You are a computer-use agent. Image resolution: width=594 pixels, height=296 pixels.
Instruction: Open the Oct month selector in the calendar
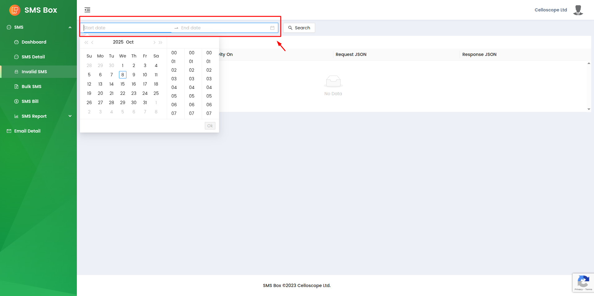pyautogui.click(x=130, y=42)
